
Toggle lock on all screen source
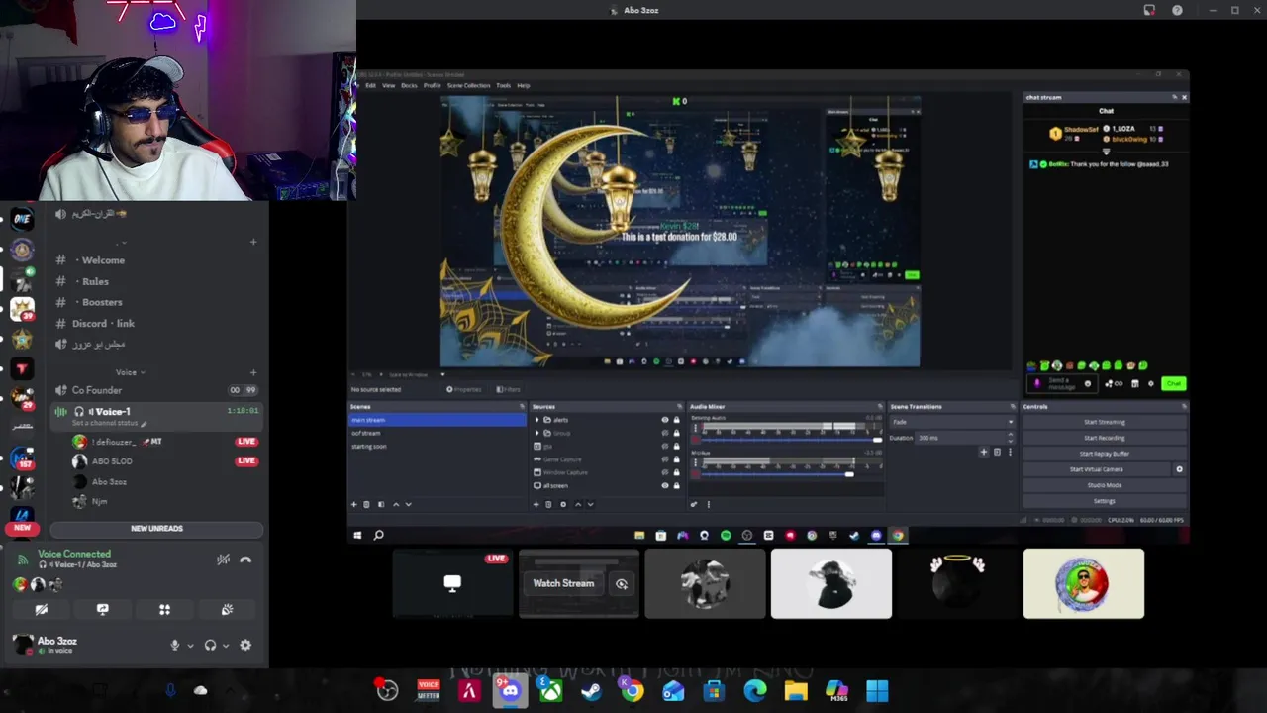[x=676, y=485]
